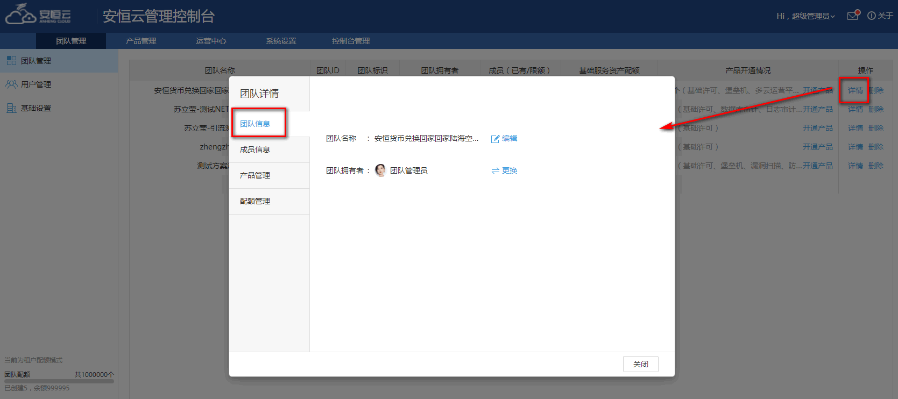The height and width of the screenshot is (399, 898).
Task: Click the 基础服务资产配额 column header
Action: coord(609,70)
